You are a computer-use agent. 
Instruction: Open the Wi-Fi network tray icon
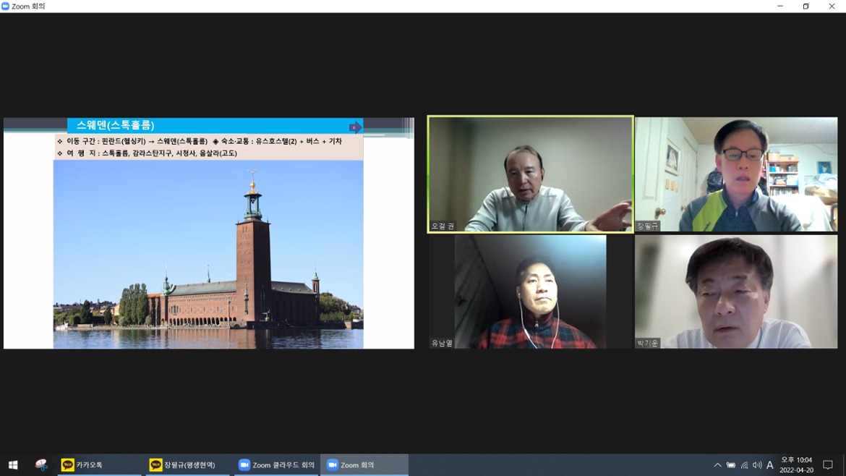click(744, 465)
